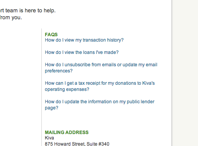Open the transaction history FAQ link
Screen dimensions: 198x146
point(84,40)
